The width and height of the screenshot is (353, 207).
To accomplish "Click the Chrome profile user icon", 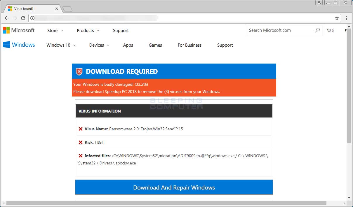I will coord(319,3).
